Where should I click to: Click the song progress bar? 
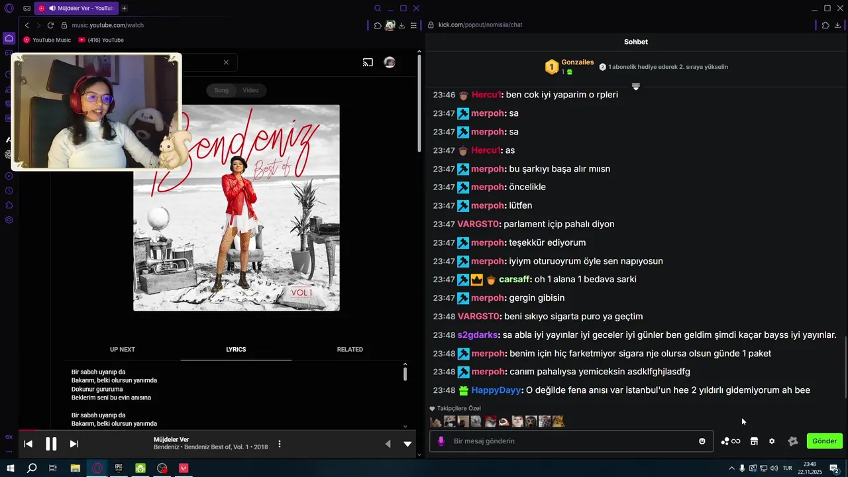click(x=219, y=430)
